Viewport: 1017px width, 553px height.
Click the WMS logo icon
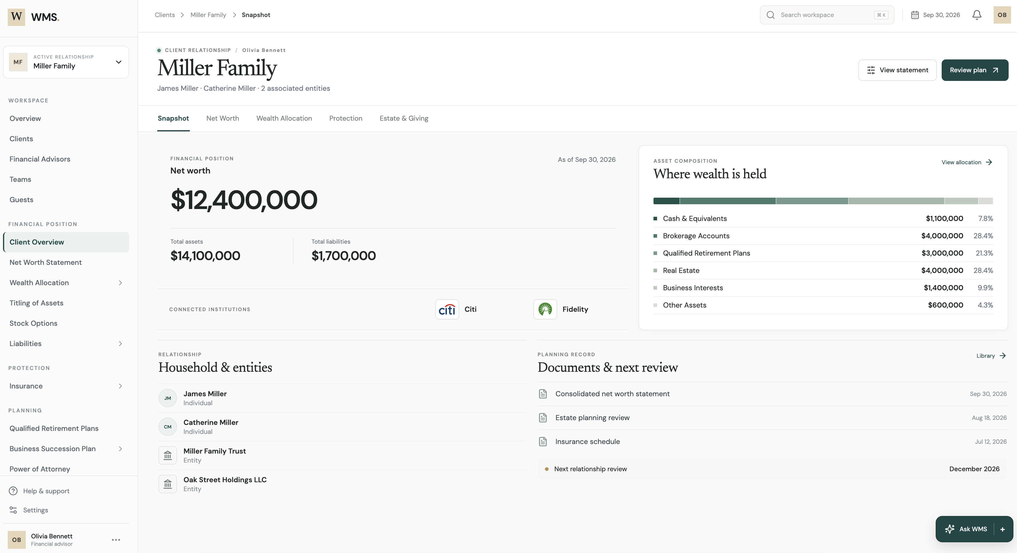[16, 17]
